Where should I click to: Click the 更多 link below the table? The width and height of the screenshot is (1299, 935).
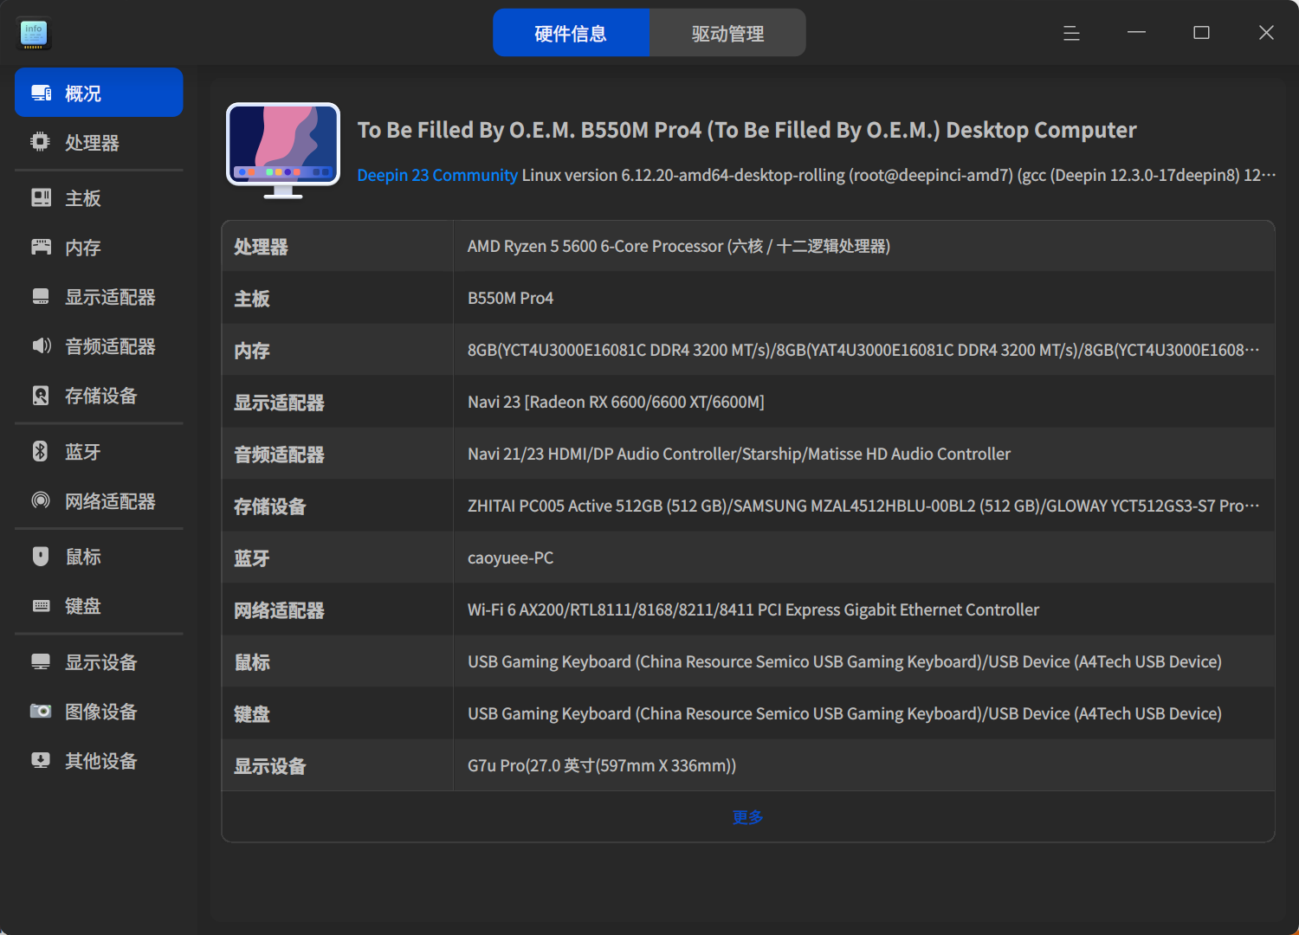pos(747,816)
